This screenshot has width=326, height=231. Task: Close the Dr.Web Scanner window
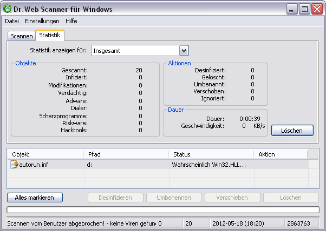[317, 9]
